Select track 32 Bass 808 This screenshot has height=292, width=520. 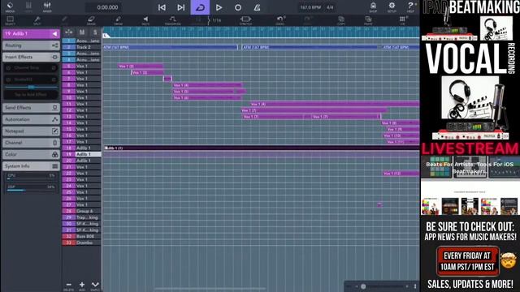(81, 236)
